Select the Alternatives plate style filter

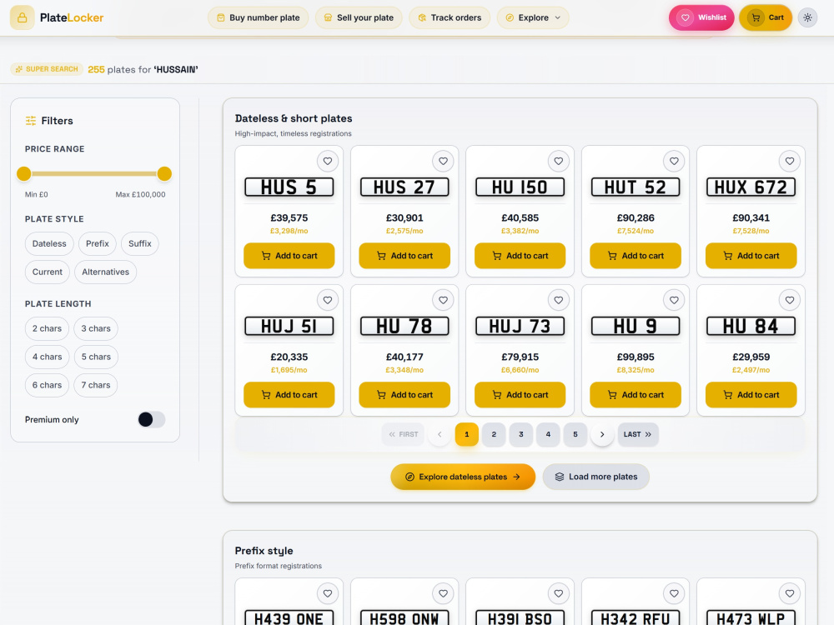[x=105, y=272]
